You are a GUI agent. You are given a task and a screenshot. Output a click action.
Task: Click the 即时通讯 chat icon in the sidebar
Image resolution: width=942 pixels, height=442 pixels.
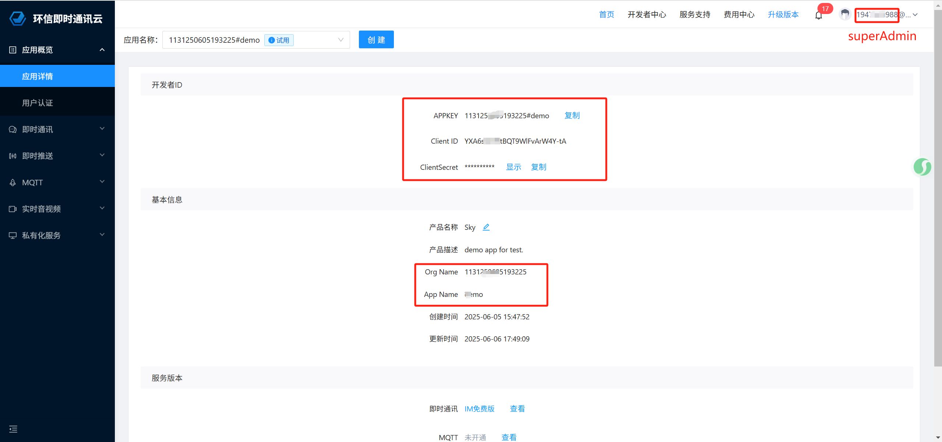click(13, 130)
